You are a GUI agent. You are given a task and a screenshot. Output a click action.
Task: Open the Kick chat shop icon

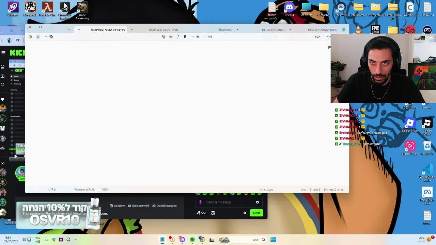coord(213,213)
